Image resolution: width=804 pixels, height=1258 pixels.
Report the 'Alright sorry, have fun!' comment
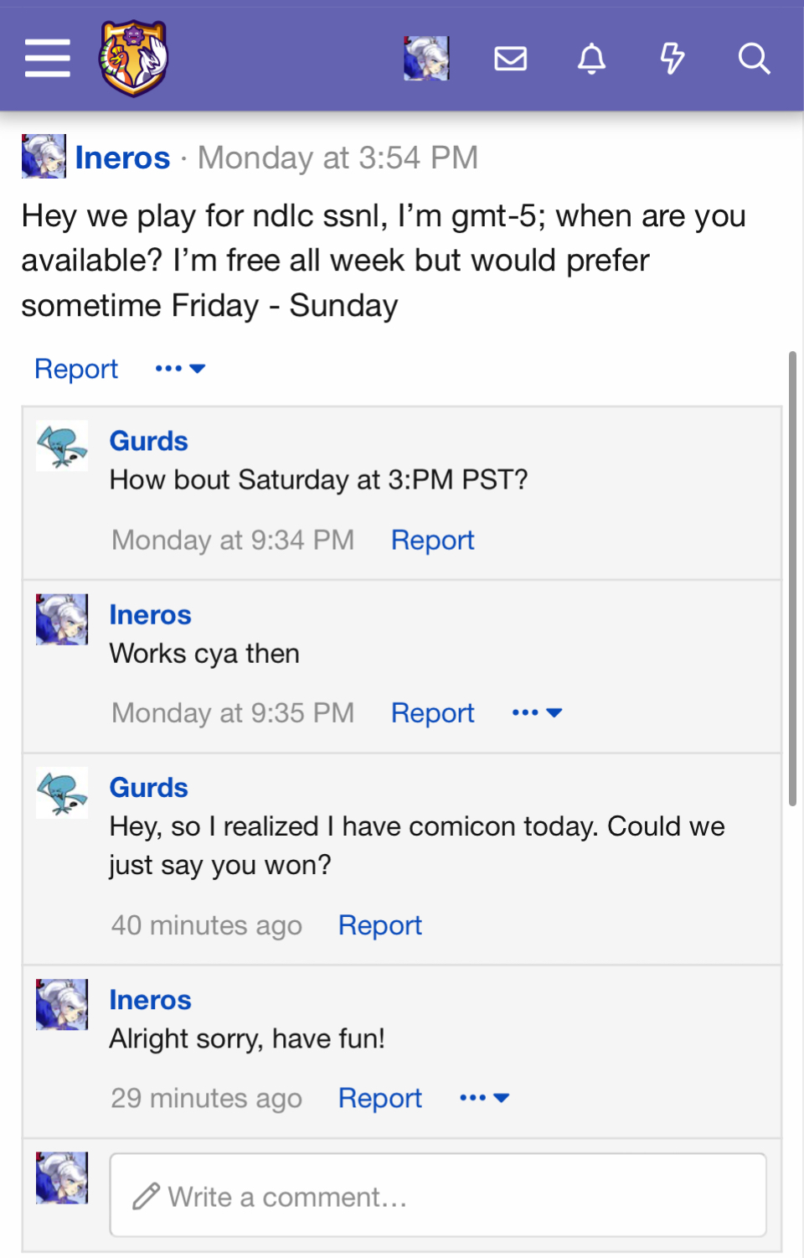pyautogui.click(x=379, y=1098)
